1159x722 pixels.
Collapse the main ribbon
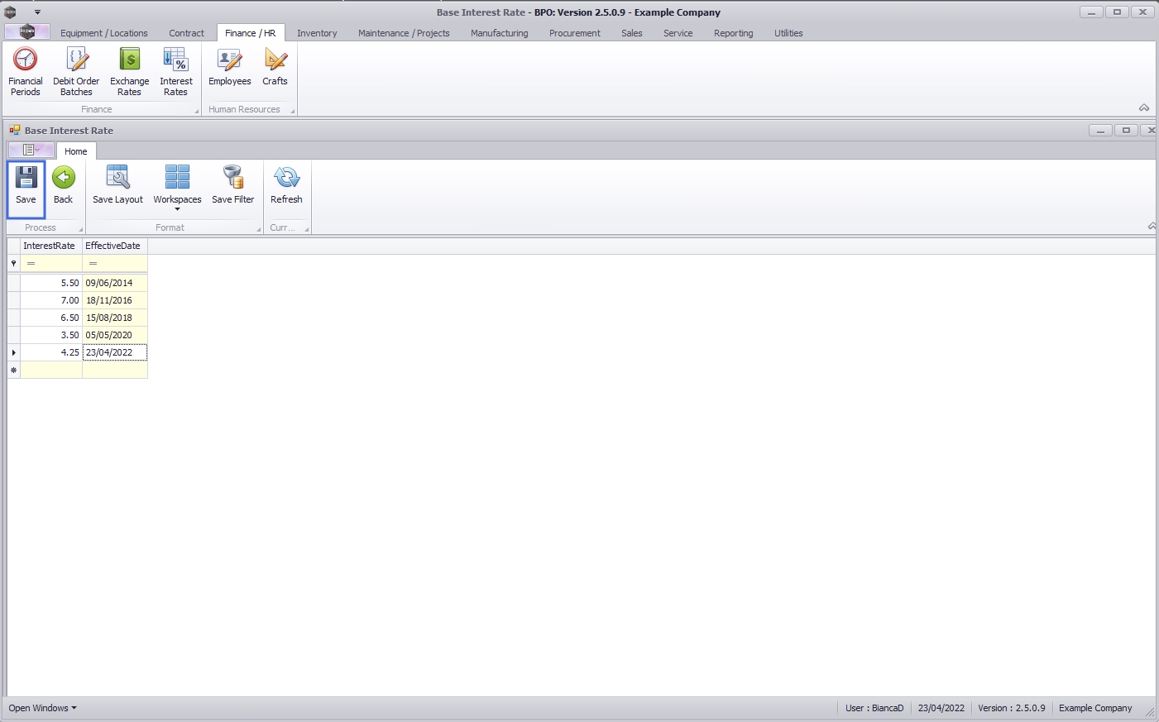tap(1144, 108)
